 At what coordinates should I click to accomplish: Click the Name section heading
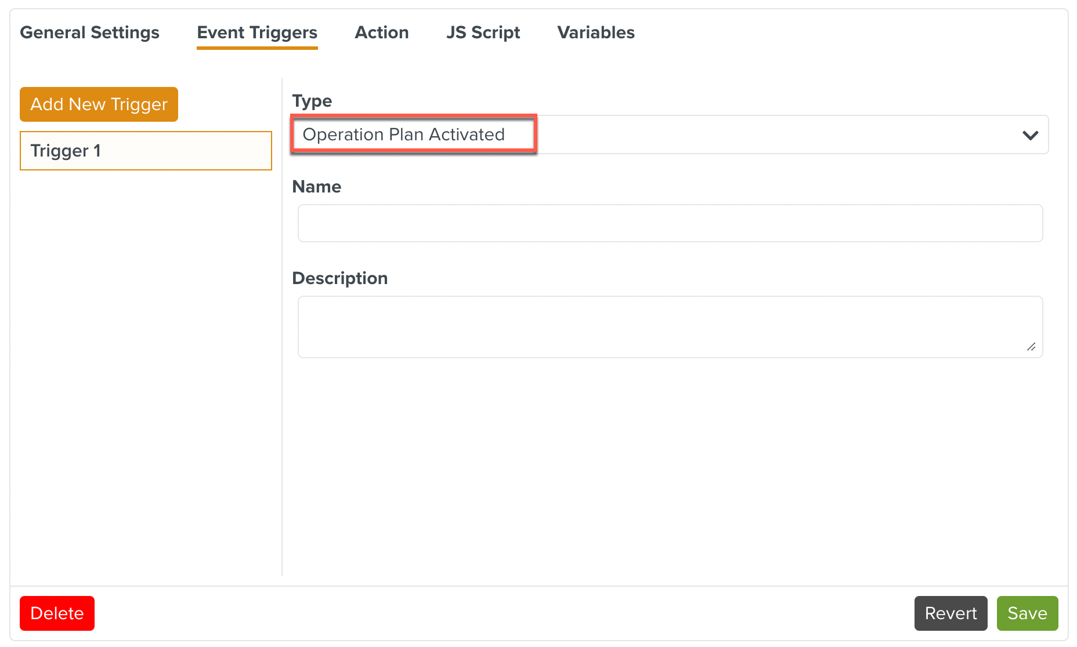(x=316, y=186)
